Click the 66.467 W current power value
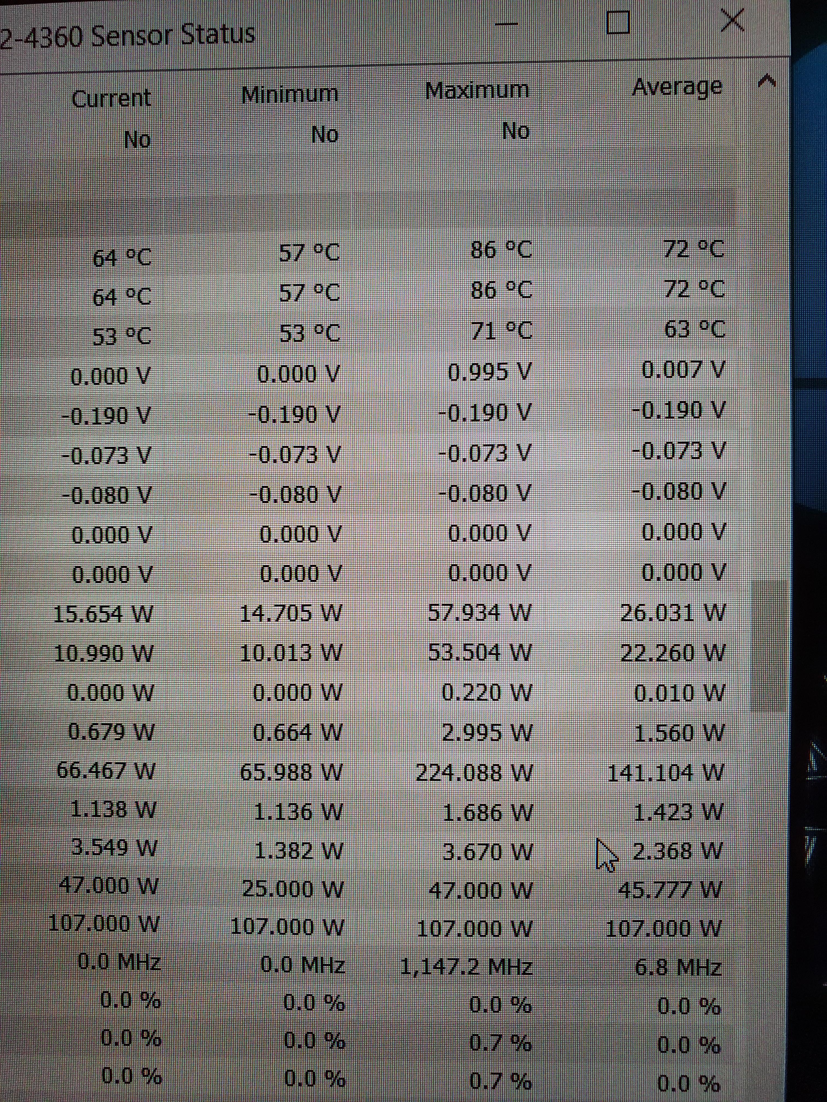 (x=106, y=771)
